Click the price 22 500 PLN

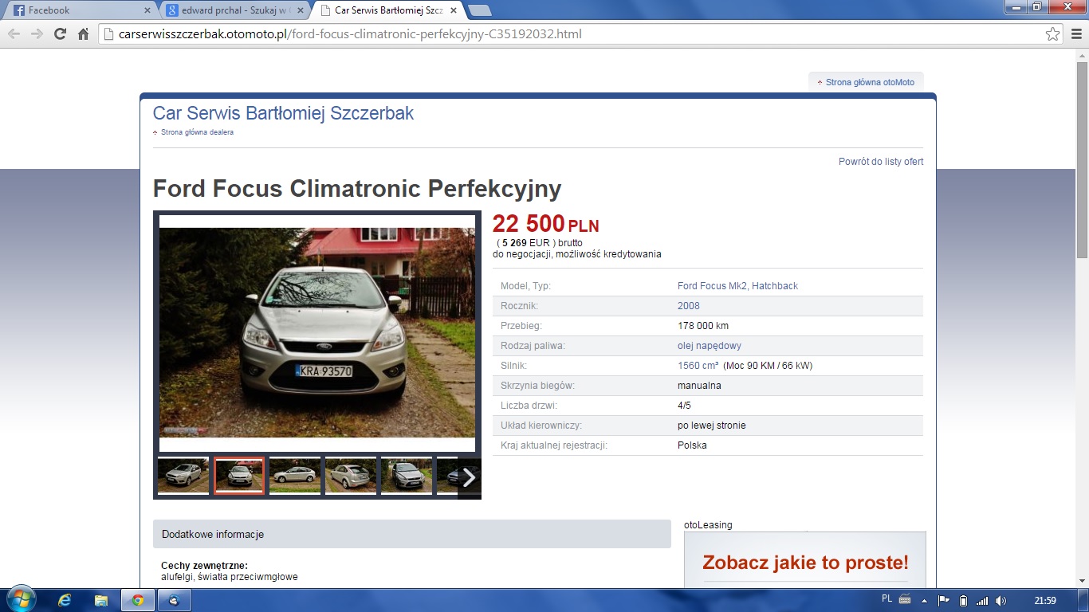coord(545,225)
